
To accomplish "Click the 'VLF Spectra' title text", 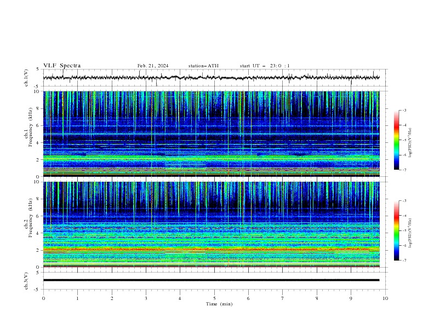I will 62,66.
